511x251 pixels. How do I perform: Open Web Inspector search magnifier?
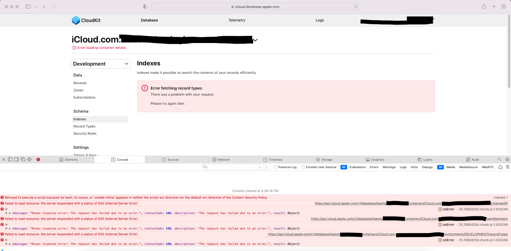499,159
